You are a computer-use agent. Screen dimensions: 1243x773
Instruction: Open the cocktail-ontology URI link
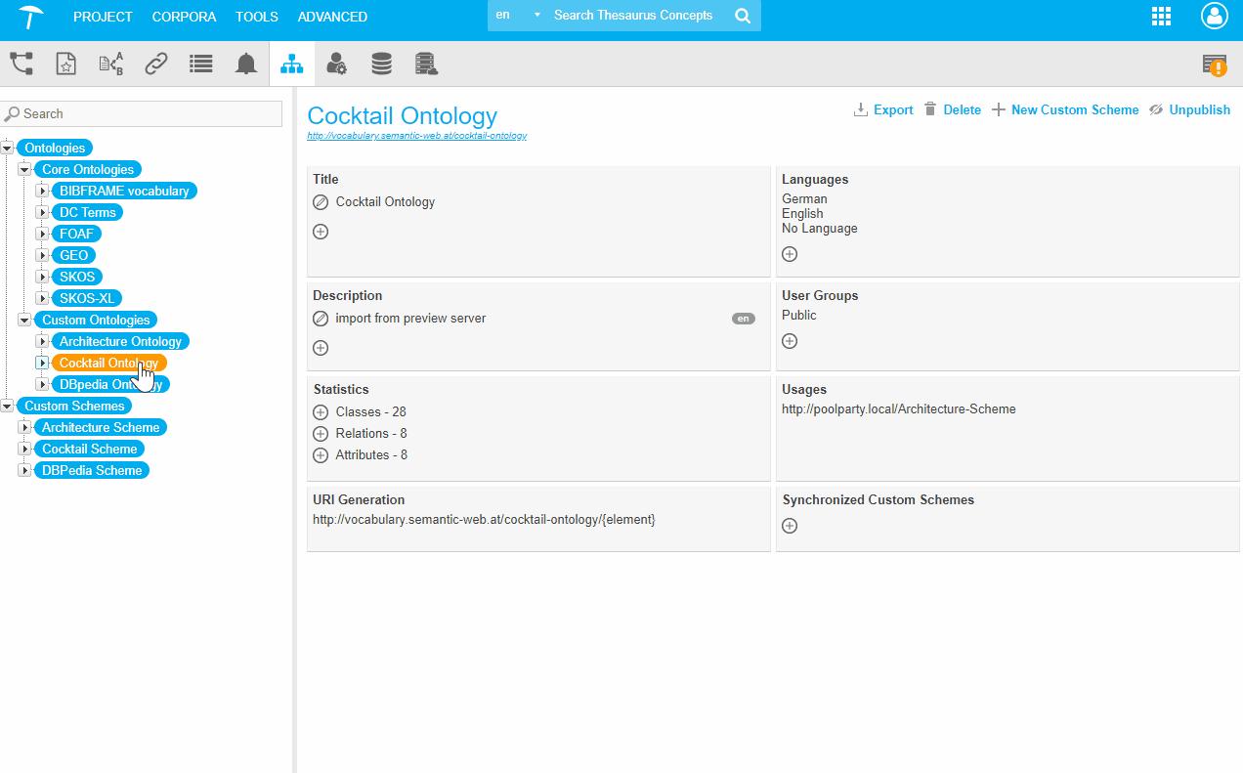point(417,136)
